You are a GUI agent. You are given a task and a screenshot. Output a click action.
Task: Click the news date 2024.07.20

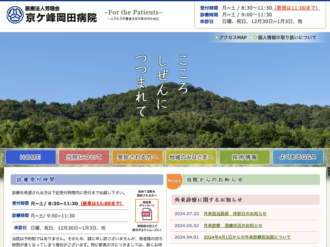pos(187,214)
